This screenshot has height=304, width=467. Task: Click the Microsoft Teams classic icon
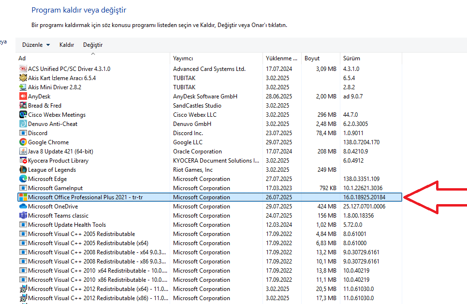[x=23, y=215]
